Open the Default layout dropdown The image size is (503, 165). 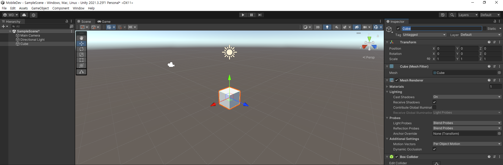[490, 15]
